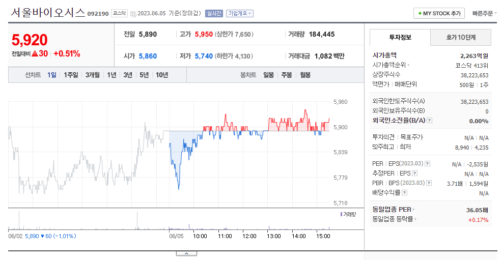Click the +0.51% change rate
Image resolution: width=502 pixels, height=260 pixels.
[67, 54]
